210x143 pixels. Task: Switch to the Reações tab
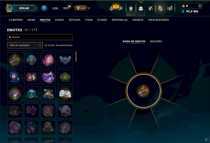click(x=156, y=41)
